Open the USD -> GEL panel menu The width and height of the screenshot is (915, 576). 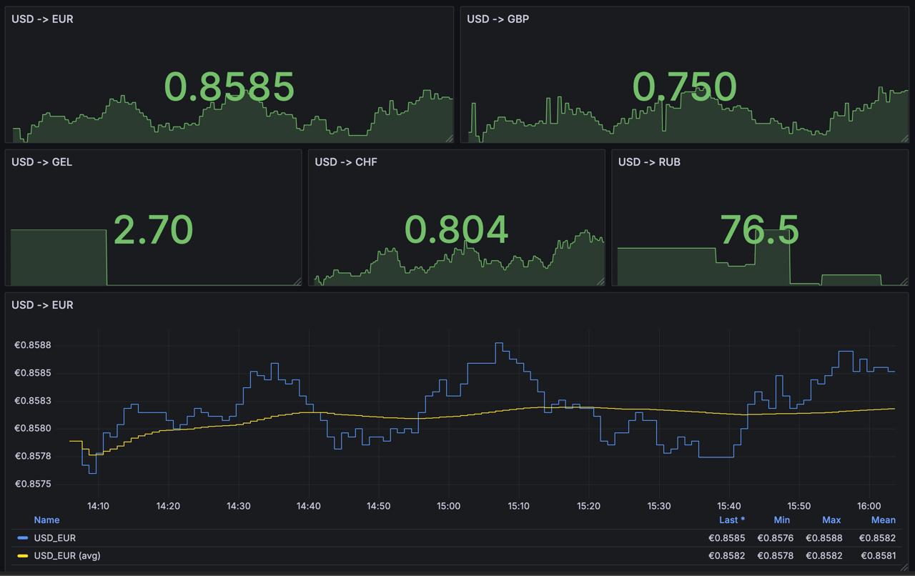(x=40, y=162)
